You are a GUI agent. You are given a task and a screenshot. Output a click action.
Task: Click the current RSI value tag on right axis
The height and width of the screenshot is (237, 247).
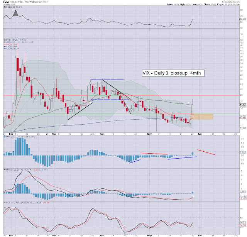click(x=243, y=19)
